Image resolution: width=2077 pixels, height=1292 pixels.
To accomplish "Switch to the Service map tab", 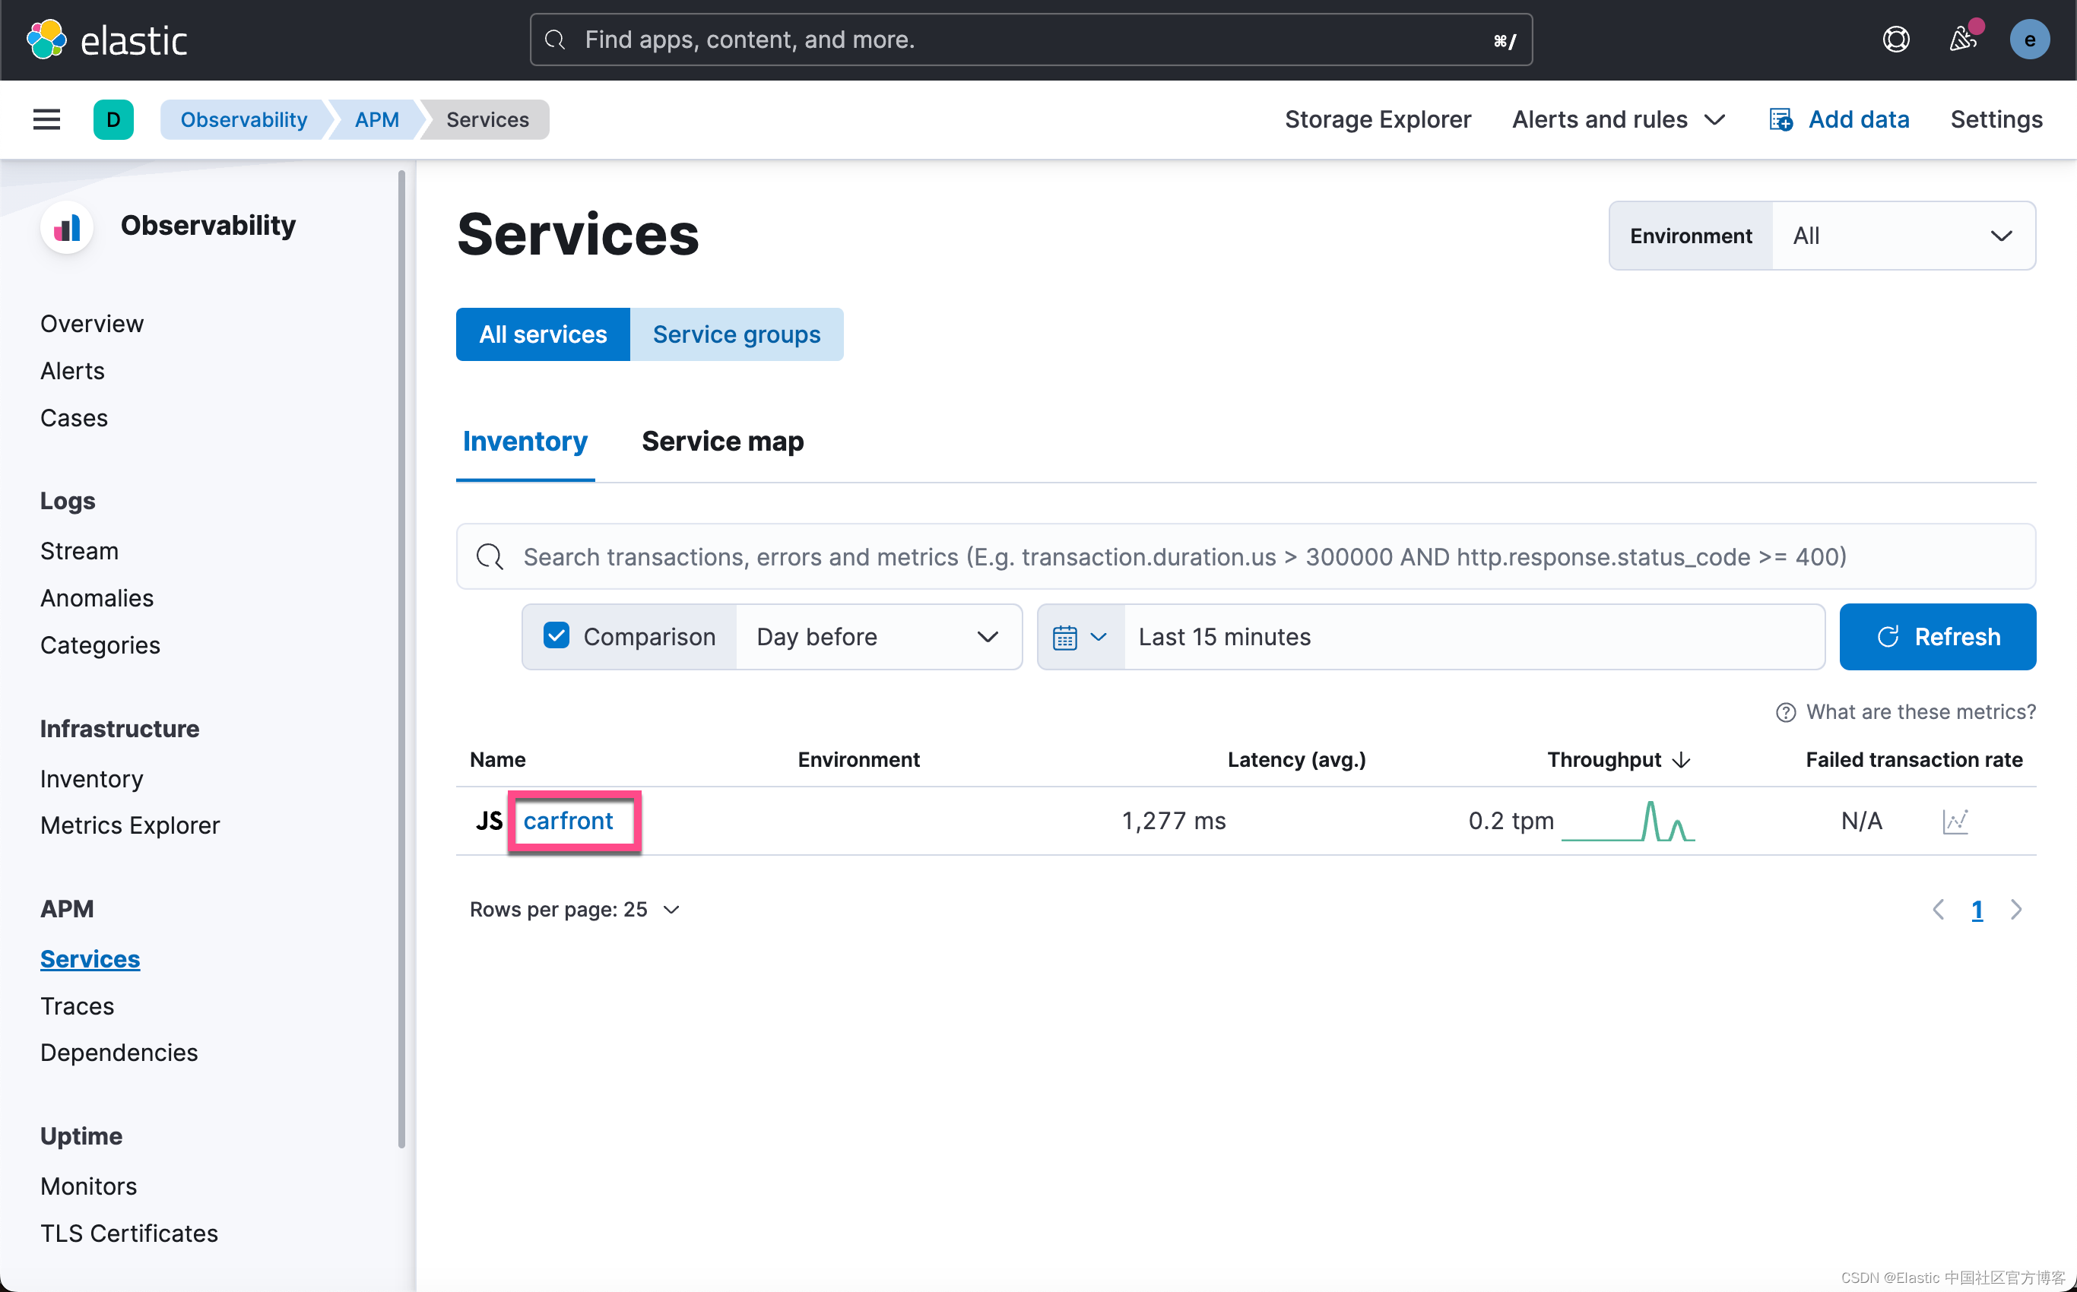I will pyautogui.click(x=722, y=442).
